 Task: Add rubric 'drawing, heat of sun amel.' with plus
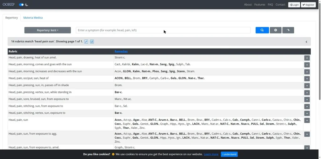pyautogui.click(x=307, y=58)
